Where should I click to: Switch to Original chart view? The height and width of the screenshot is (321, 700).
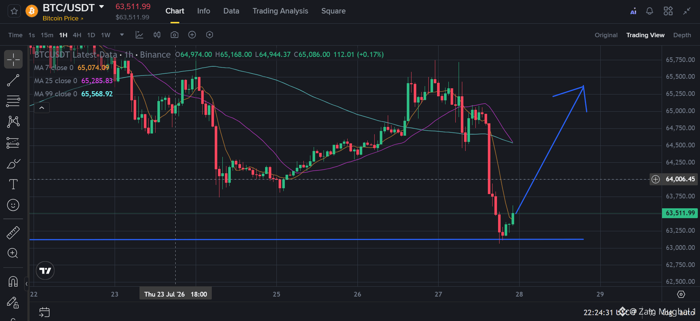606,35
